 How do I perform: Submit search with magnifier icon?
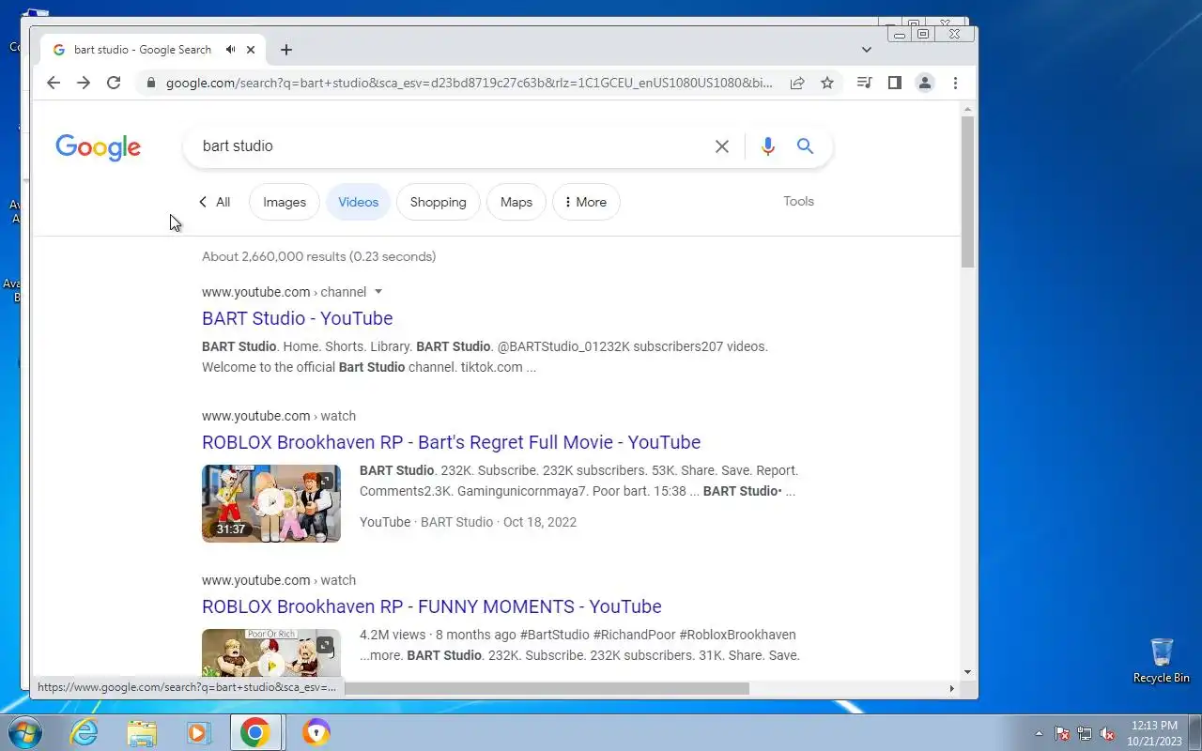tap(805, 146)
